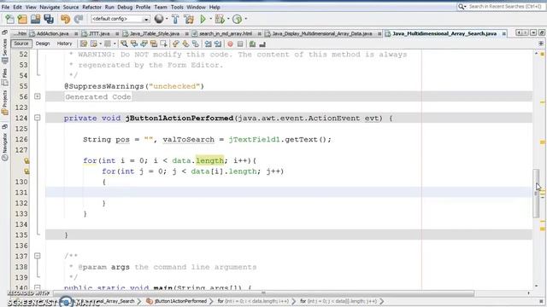
Task: Click the hint bulb at line 128
Action: point(26,161)
